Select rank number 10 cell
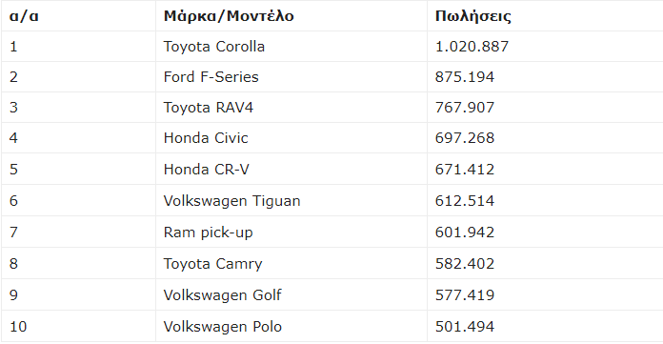Screen dimensions: 663x344 click(x=79, y=327)
